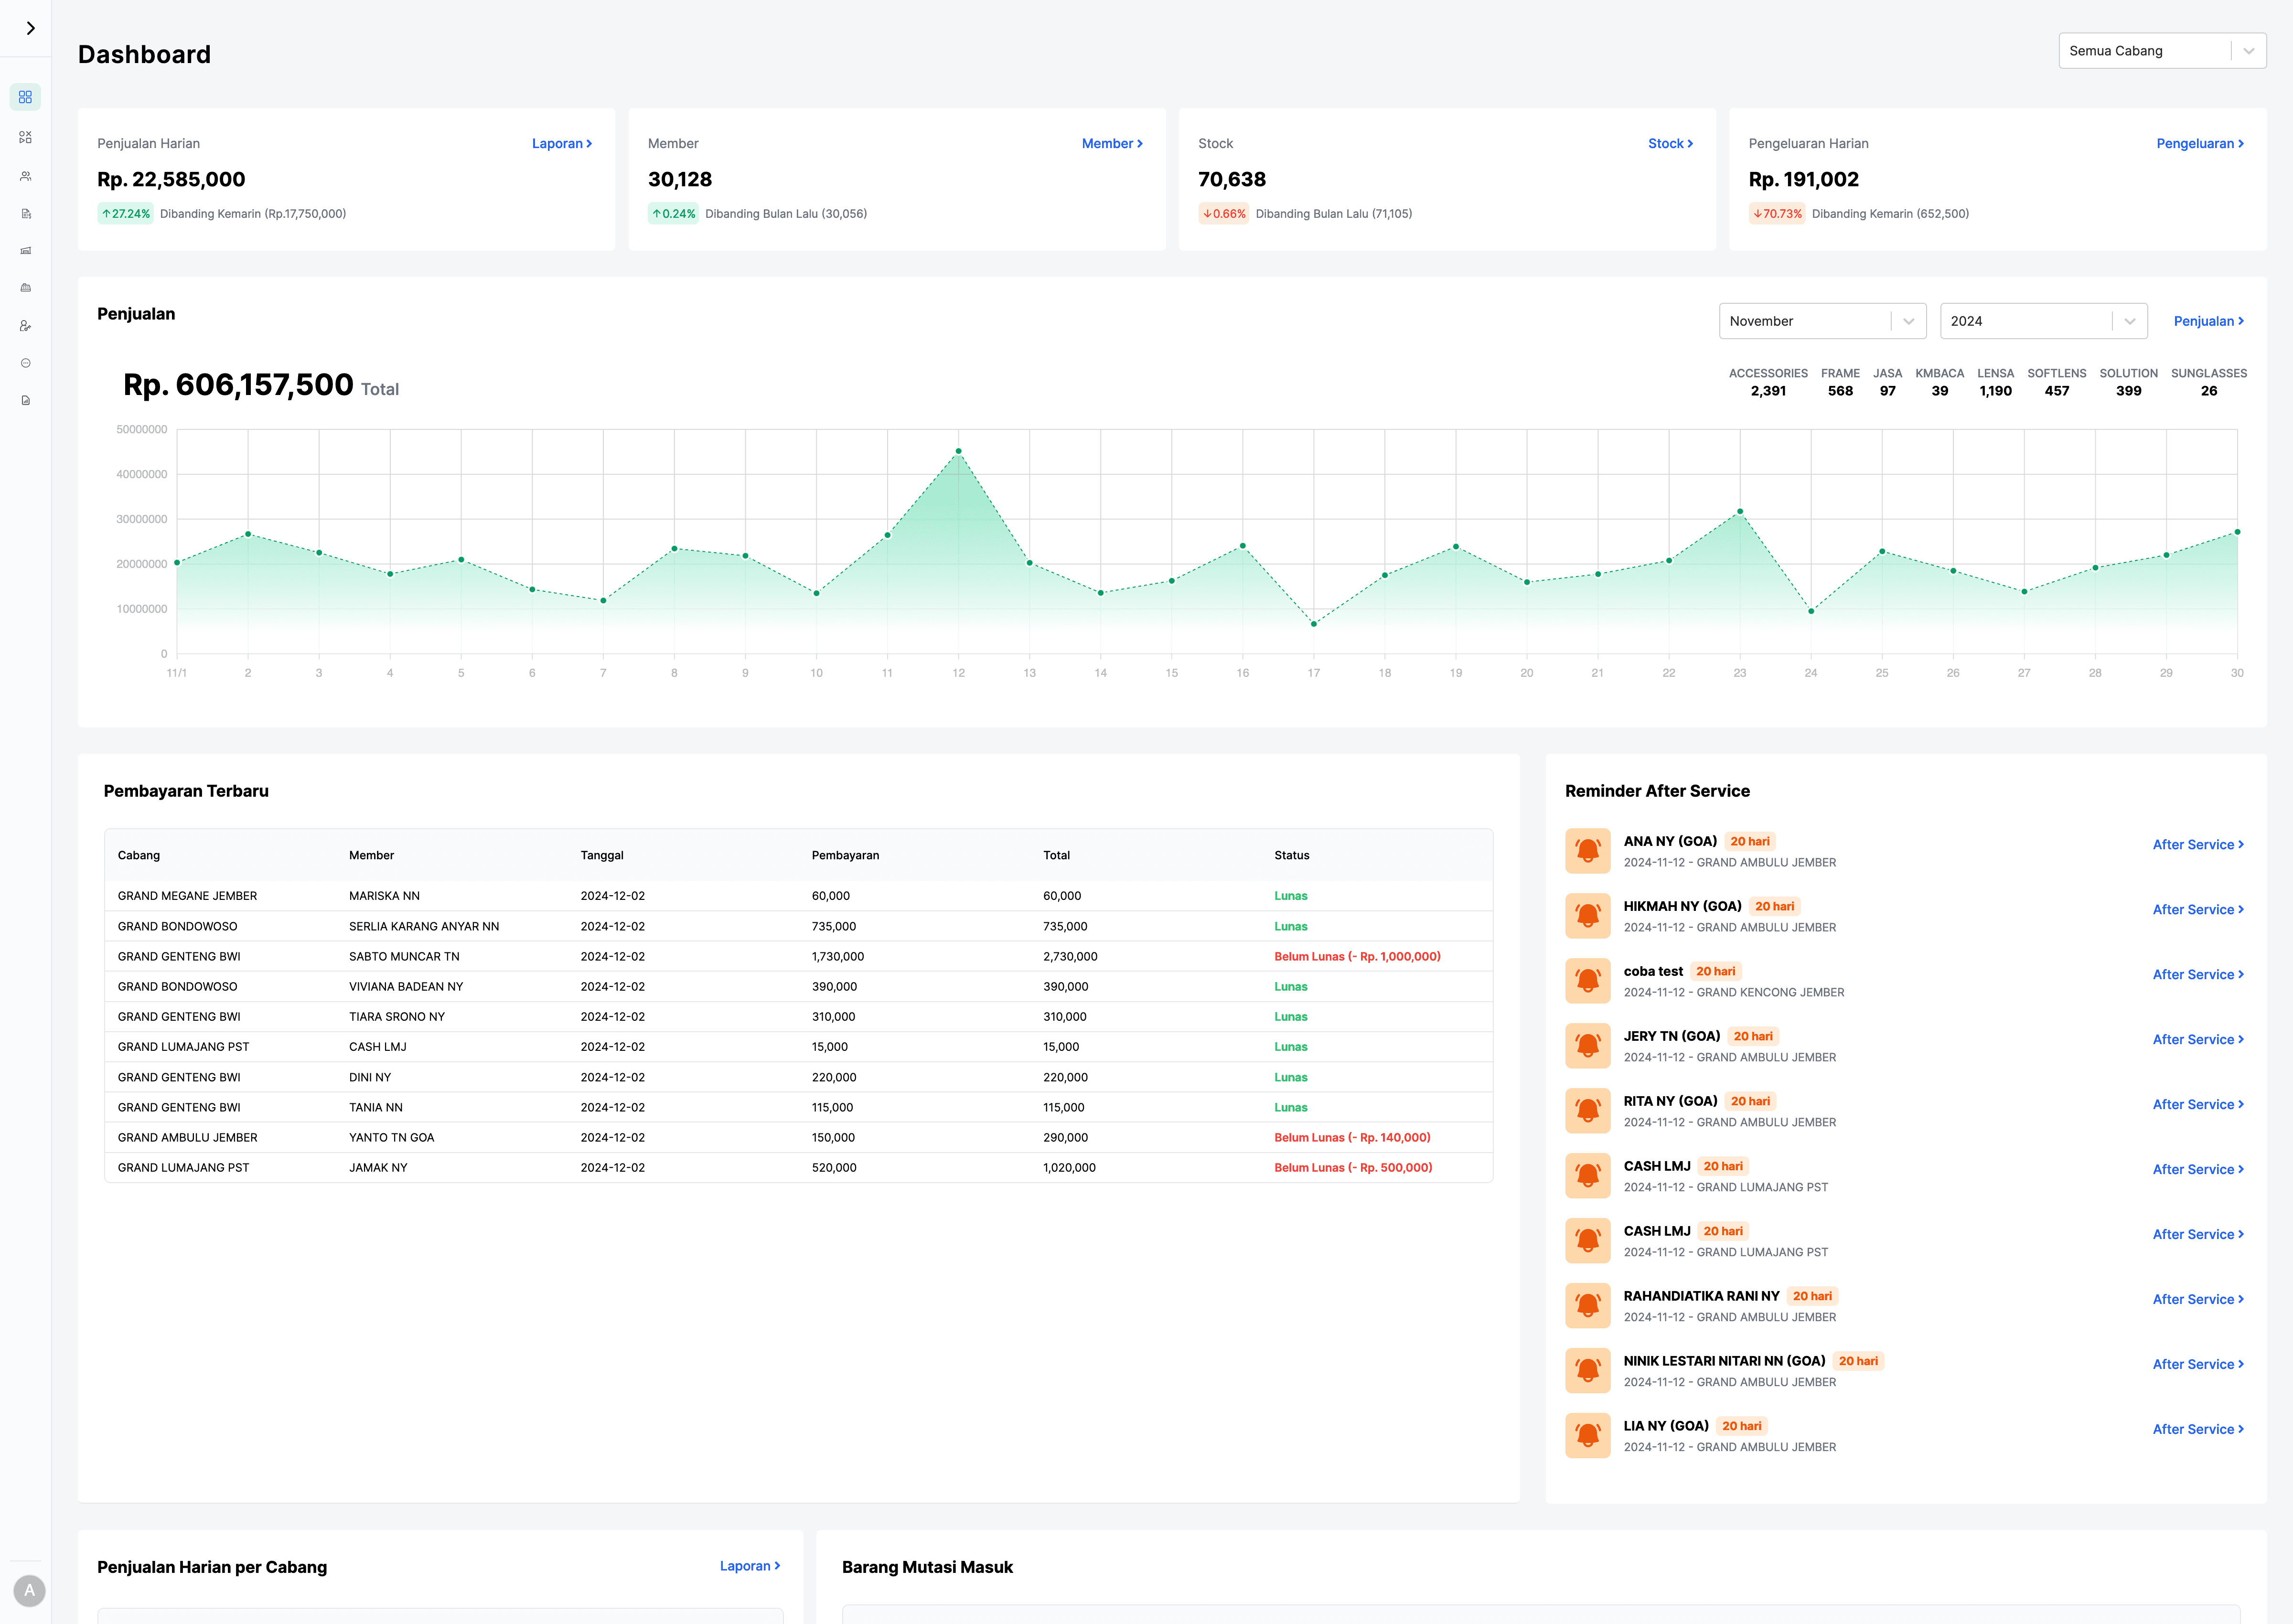
Task: Click After Service link for RAHANDIATIKA RANI NY
Action: click(2198, 1300)
